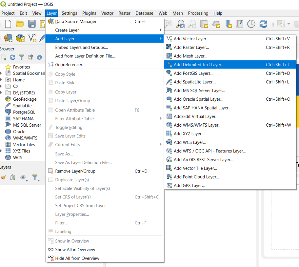This screenshot has width=299, height=267.
Task: Click the New Project toolbar icon
Action: coord(8,24)
